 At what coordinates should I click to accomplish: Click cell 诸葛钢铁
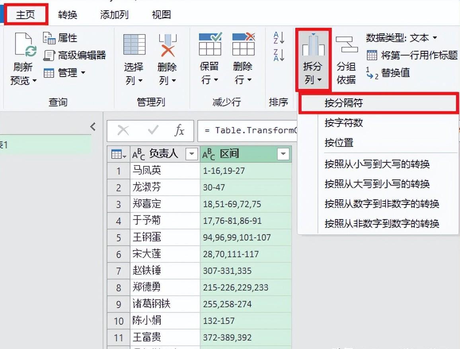click(x=165, y=304)
